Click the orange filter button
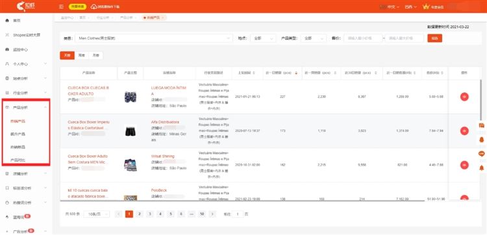Screen dimensions: 487x235 [x=434, y=38]
